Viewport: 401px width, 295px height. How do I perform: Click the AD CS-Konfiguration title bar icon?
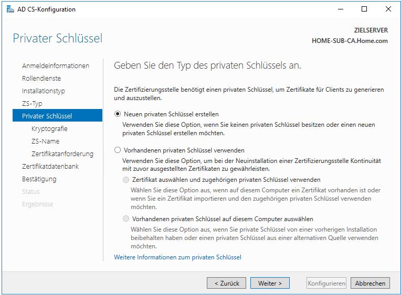click(x=10, y=9)
